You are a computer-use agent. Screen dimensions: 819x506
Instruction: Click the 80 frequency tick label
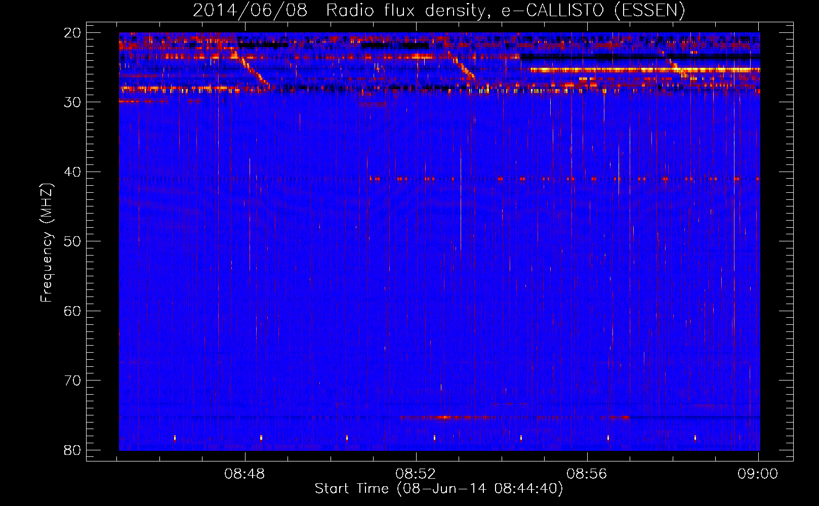click(x=72, y=450)
